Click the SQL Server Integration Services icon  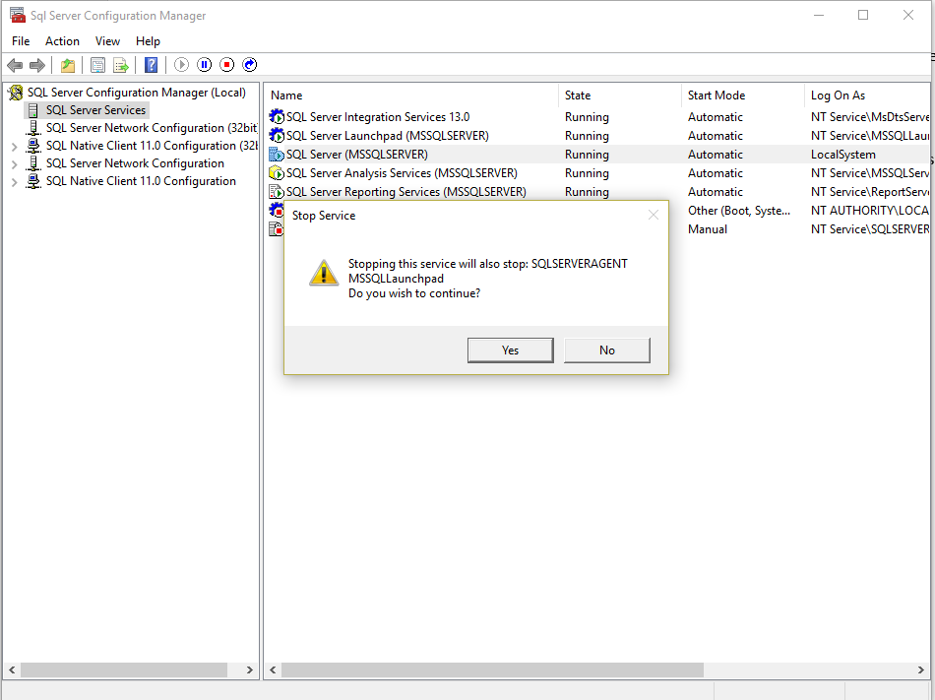(x=277, y=117)
